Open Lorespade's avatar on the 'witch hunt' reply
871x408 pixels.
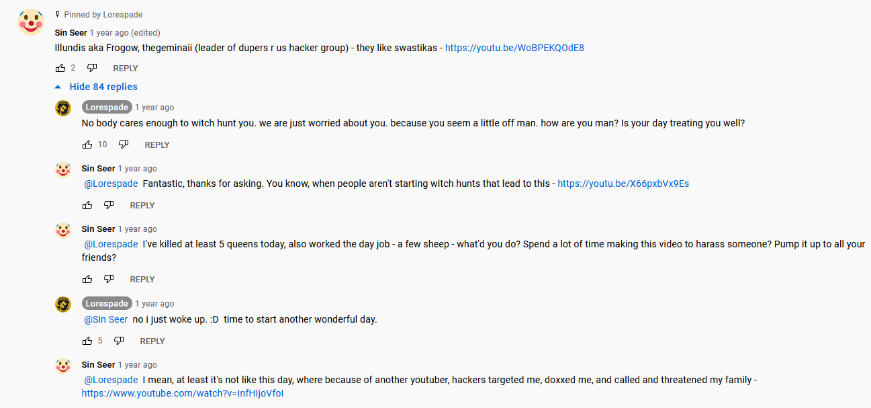tap(63, 108)
